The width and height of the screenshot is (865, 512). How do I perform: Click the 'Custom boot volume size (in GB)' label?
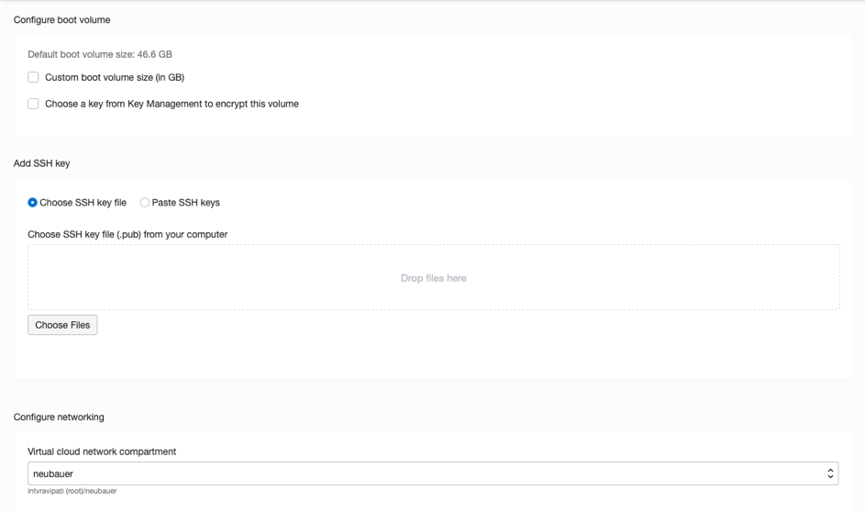coord(115,78)
